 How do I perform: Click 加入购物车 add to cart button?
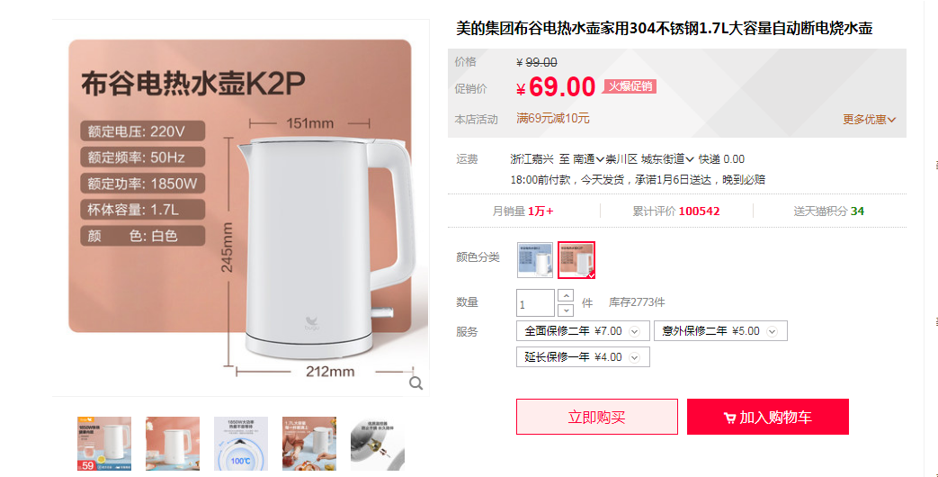[x=767, y=417]
